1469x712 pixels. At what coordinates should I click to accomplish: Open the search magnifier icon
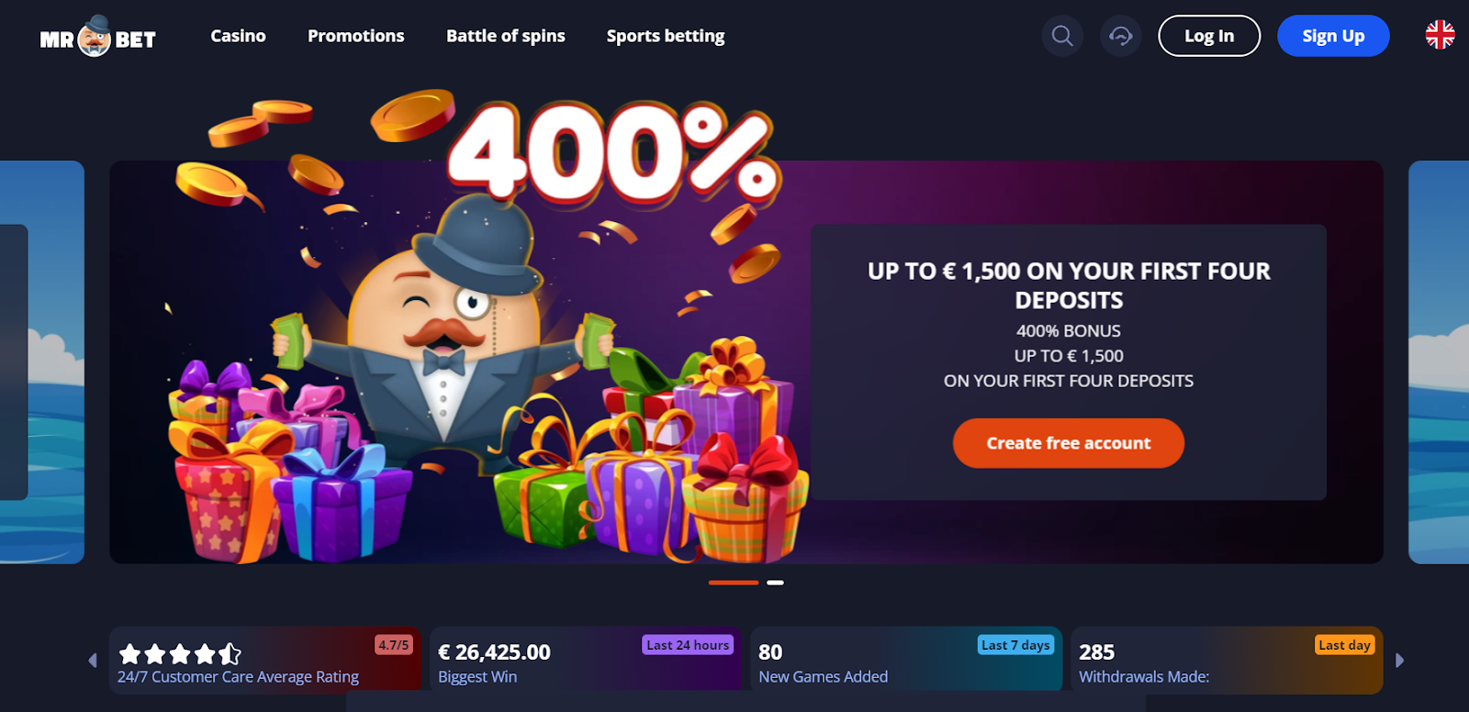[1062, 36]
